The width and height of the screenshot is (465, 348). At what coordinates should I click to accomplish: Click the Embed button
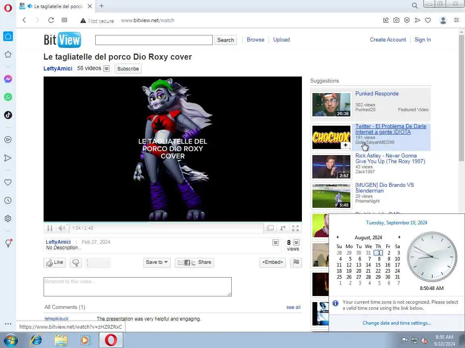(272, 262)
